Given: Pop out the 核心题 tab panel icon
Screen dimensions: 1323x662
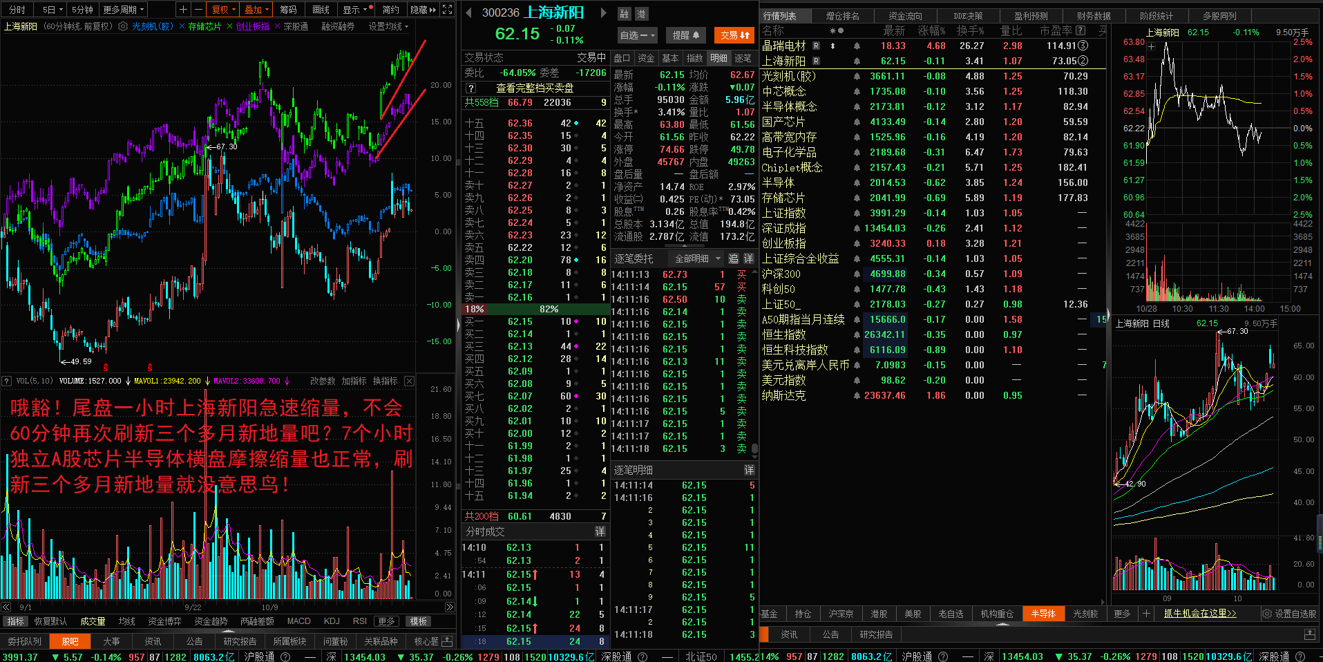Looking at the screenshot, I should (x=447, y=641).
